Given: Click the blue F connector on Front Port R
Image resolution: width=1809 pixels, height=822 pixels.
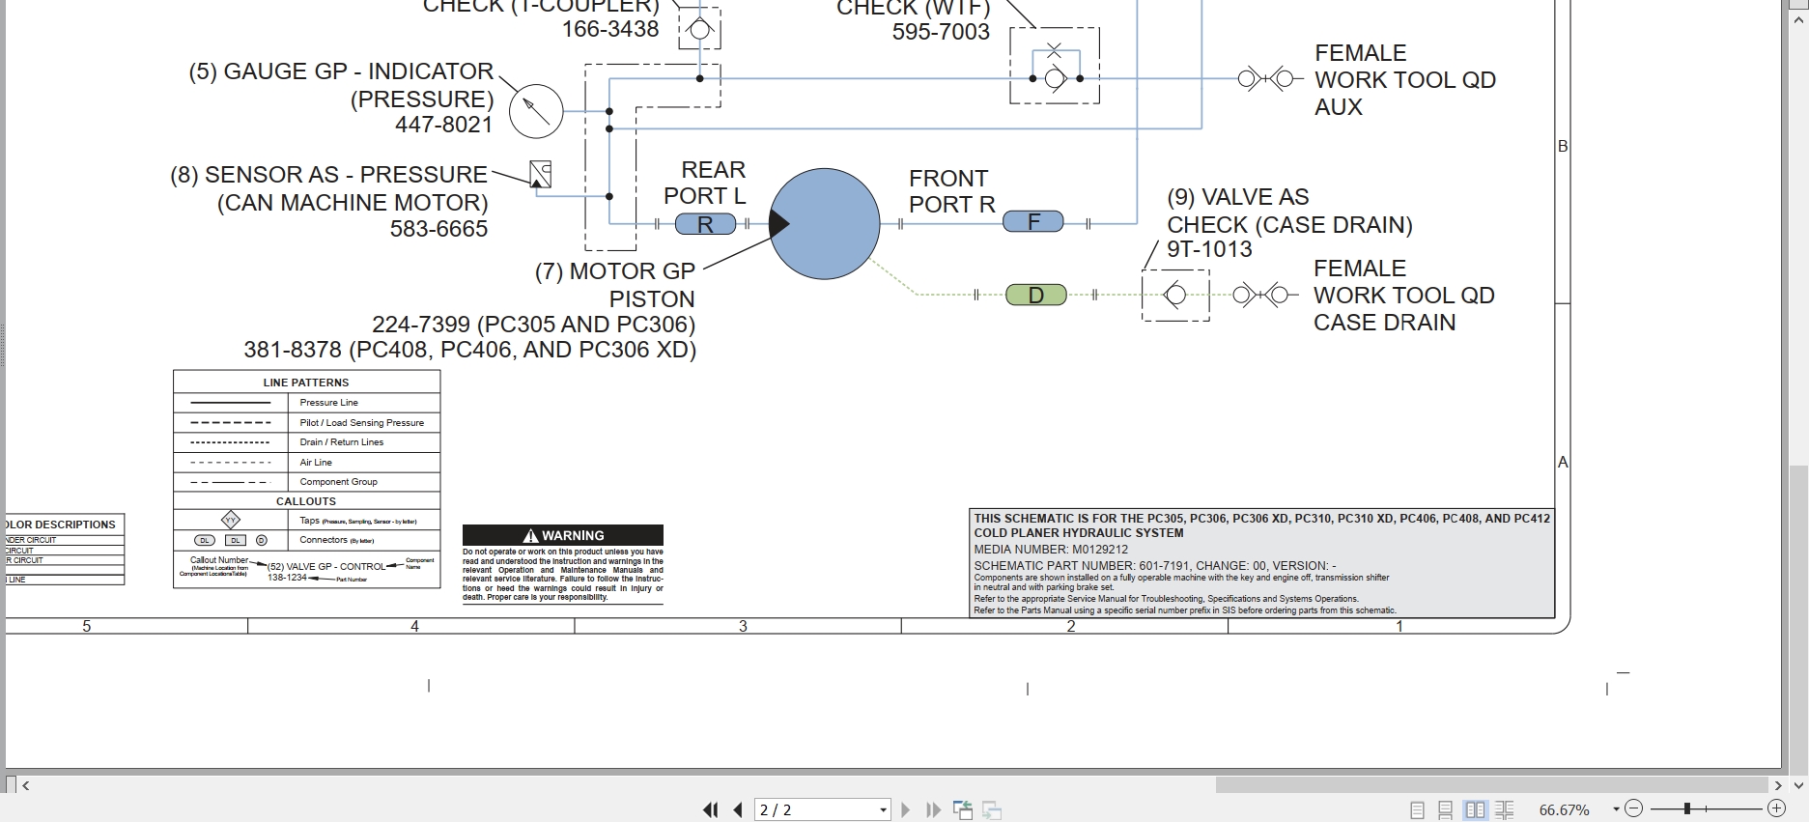Looking at the screenshot, I should pos(1033,222).
